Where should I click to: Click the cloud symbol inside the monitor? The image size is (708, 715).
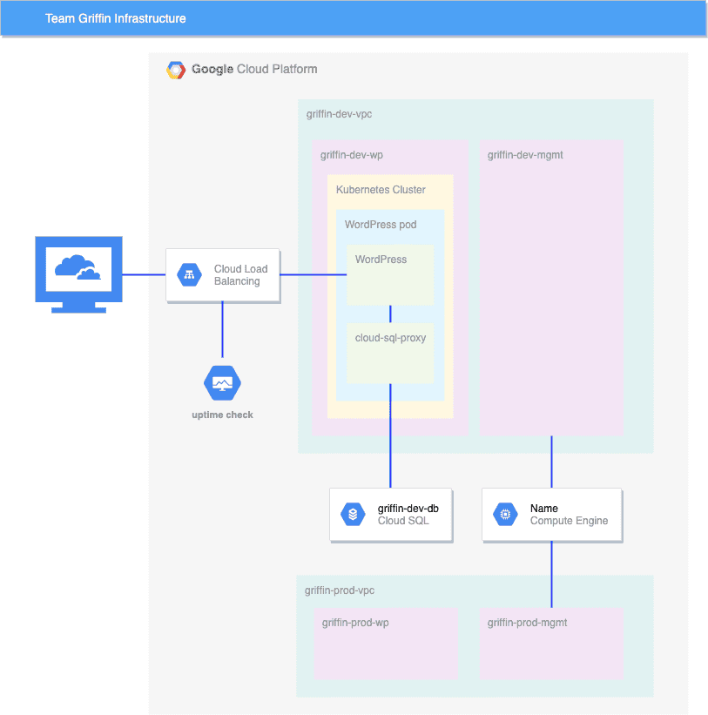point(77,266)
